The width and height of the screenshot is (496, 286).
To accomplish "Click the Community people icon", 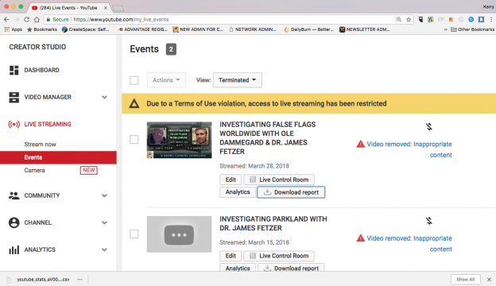I will (14, 195).
